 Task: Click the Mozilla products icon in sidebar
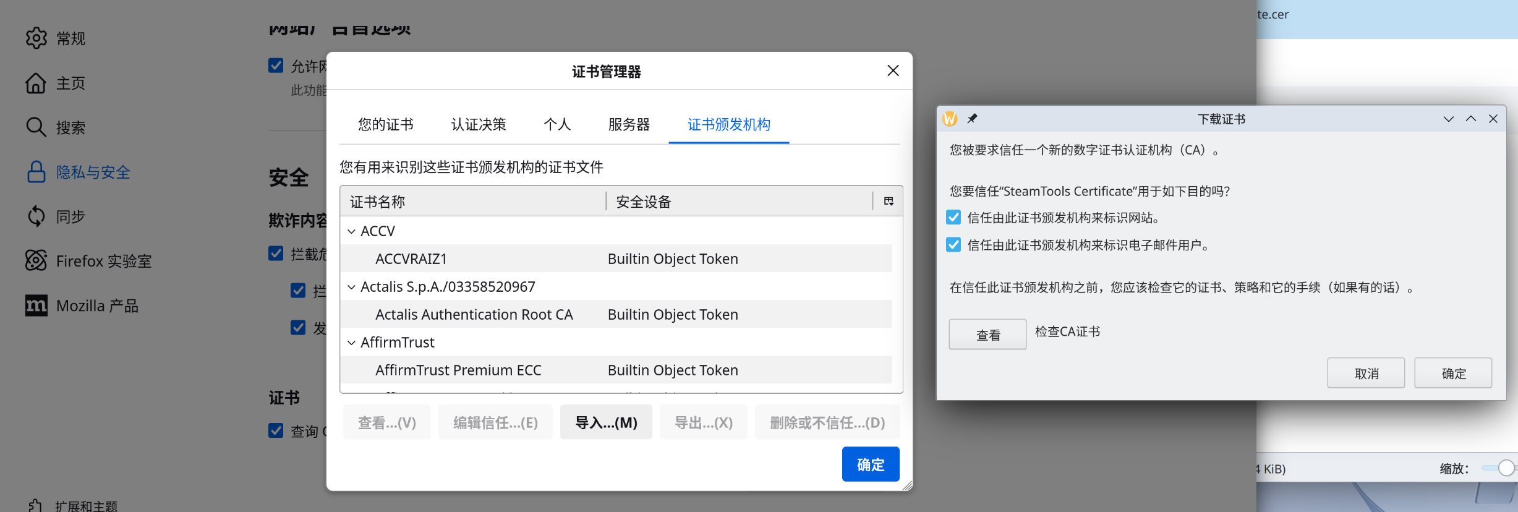tap(36, 305)
